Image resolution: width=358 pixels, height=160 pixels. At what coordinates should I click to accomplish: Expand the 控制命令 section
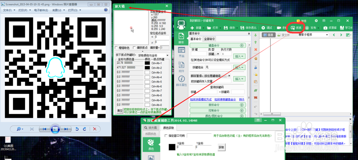tap(242, 110)
